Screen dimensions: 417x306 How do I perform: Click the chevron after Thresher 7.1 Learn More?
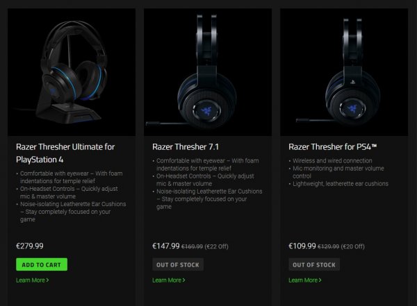click(183, 280)
